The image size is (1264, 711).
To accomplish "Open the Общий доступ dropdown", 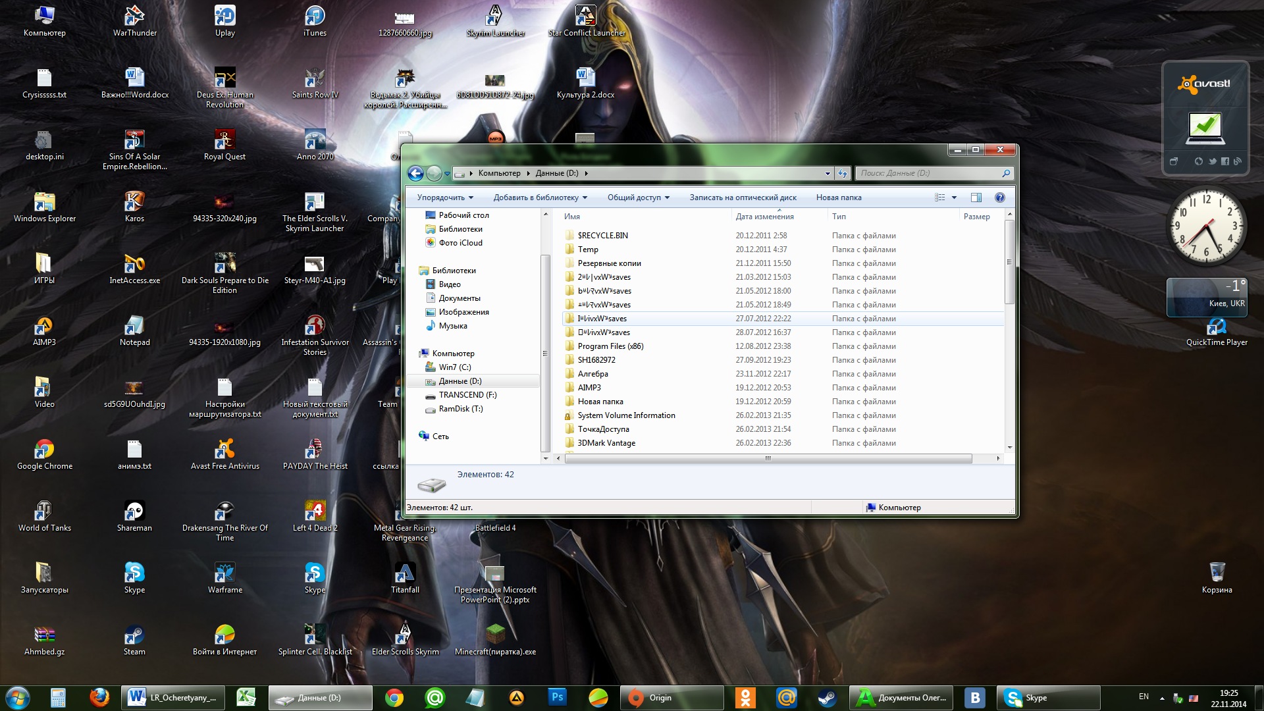I will click(x=638, y=197).
